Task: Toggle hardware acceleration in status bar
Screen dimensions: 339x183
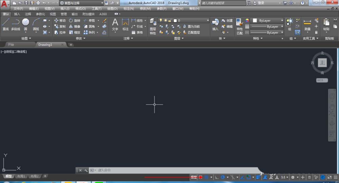Action: click(323, 177)
